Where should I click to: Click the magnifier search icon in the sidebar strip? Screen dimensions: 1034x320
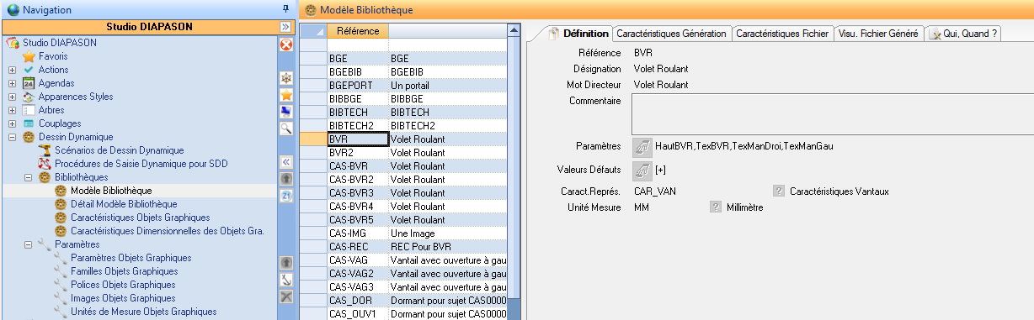point(285,129)
